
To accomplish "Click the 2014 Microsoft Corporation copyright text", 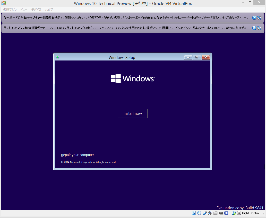I will (89, 162).
